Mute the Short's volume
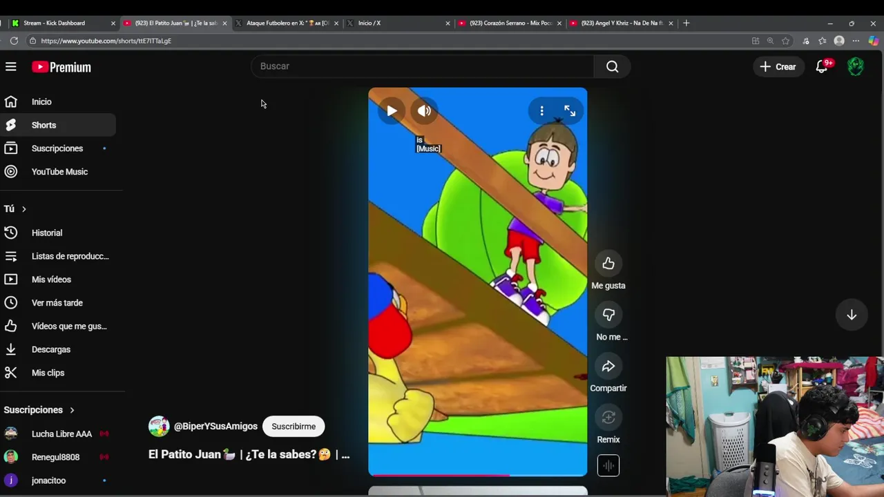Viewport: 884px width, 497px height. point(424,110)
